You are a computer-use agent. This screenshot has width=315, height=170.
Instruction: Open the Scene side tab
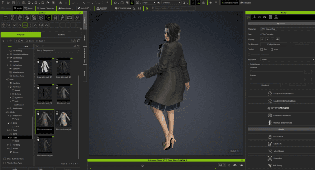(85, 37)
